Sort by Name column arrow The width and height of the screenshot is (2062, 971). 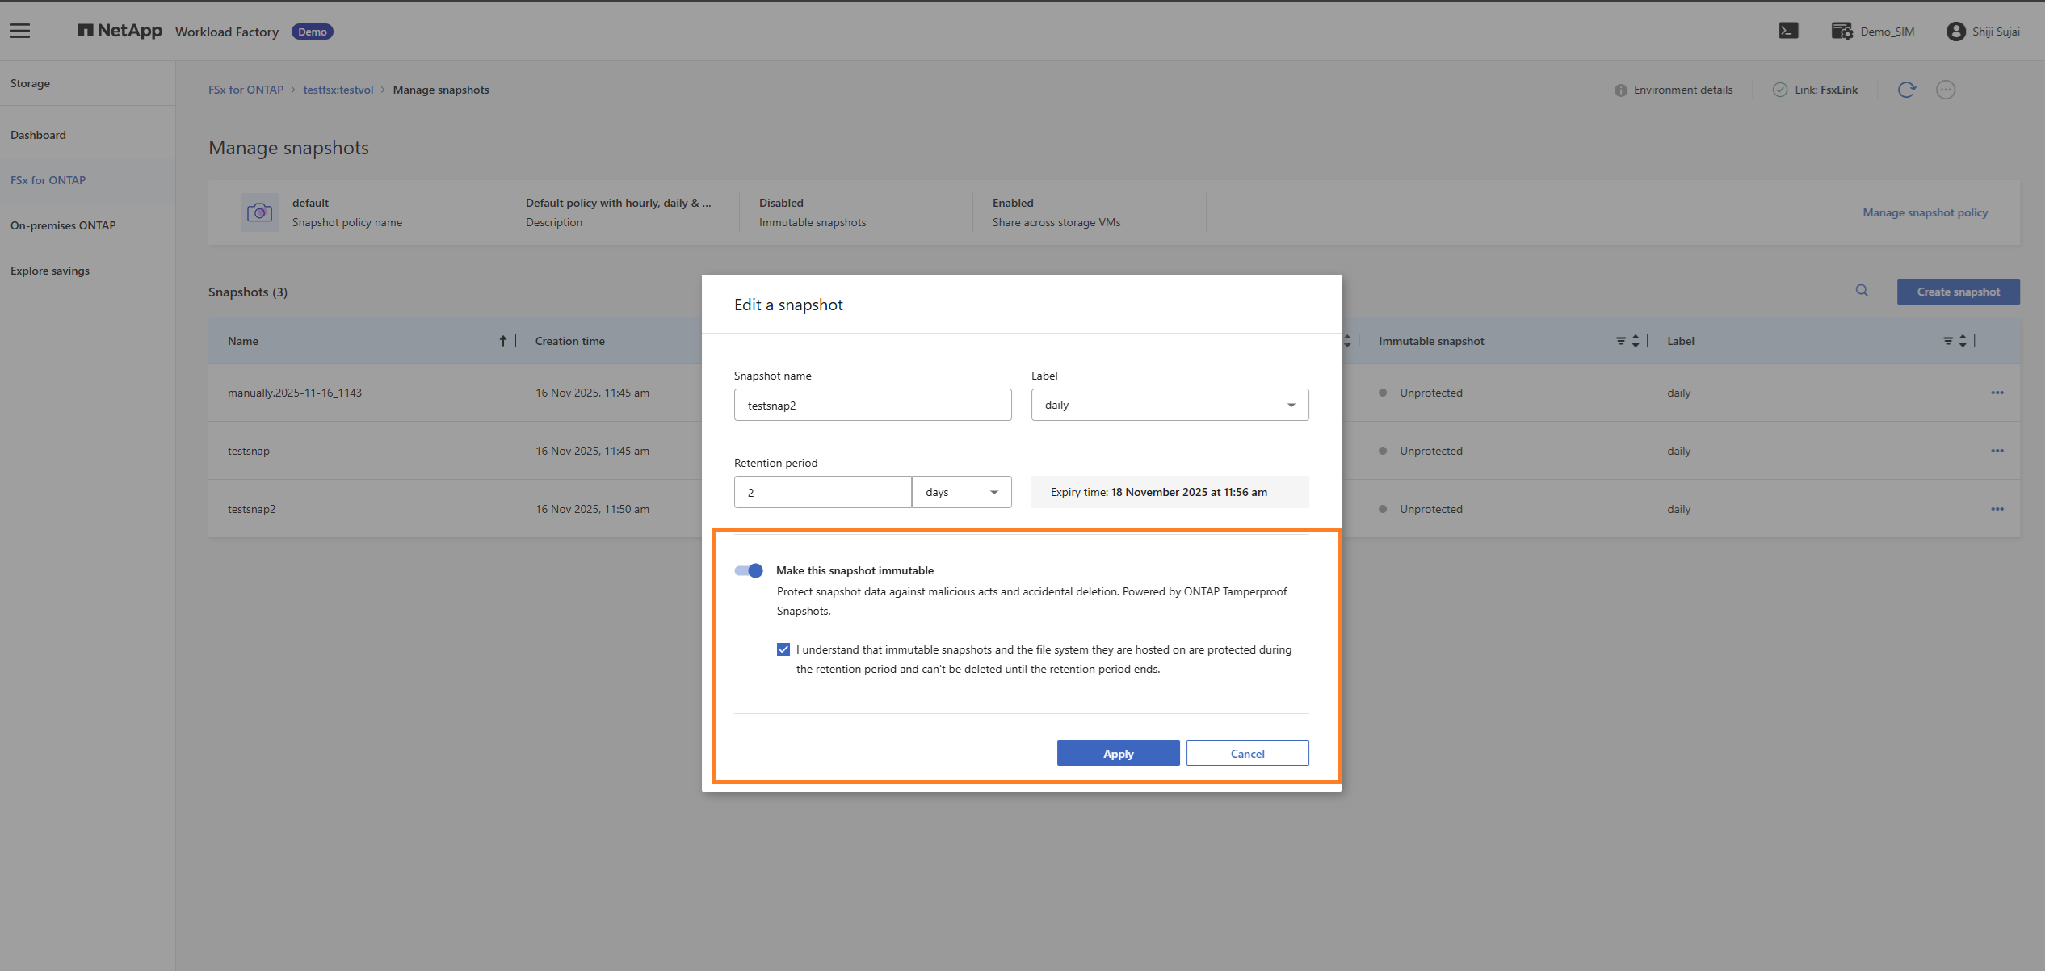(502, 341)
